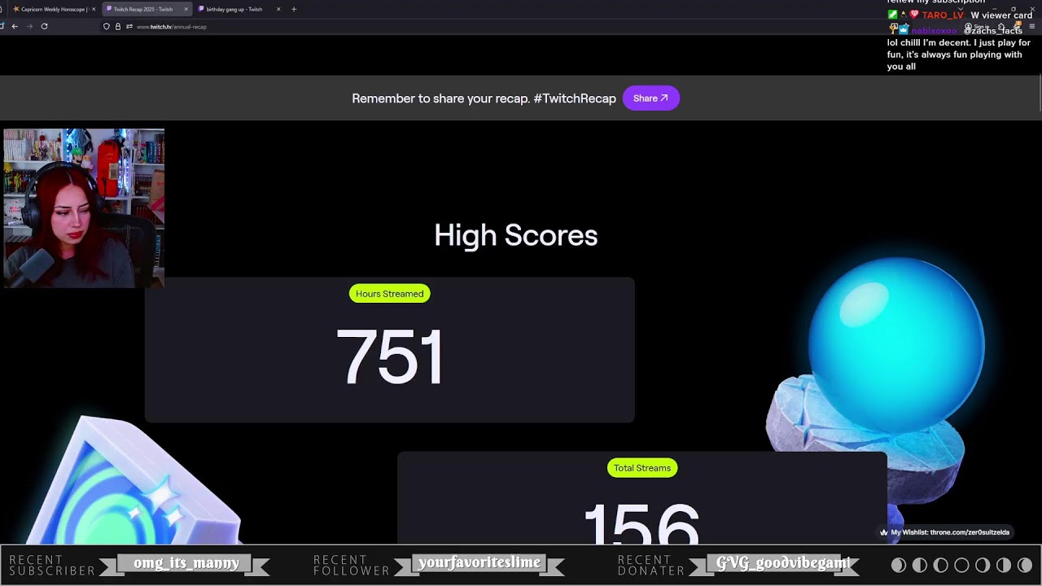Click the site security padlock icon
Screen dimensions: 1042x586
(x=117, y=26)
